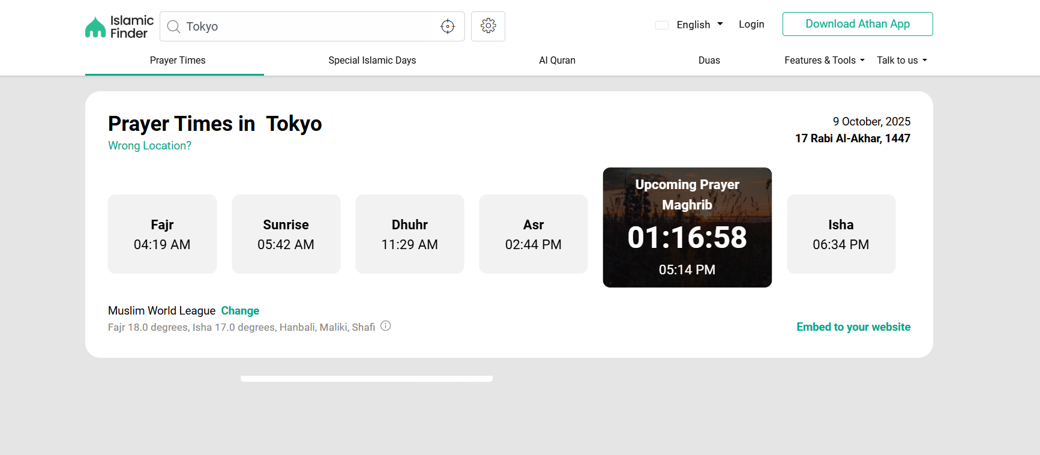Click the Prayer Times in Tokyo heading

pos(215,124)
